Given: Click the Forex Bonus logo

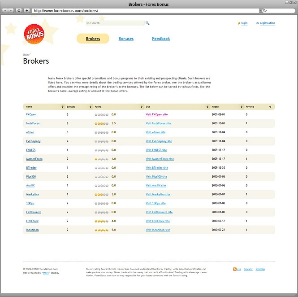Looking at the screenshot, I should 34,34.
